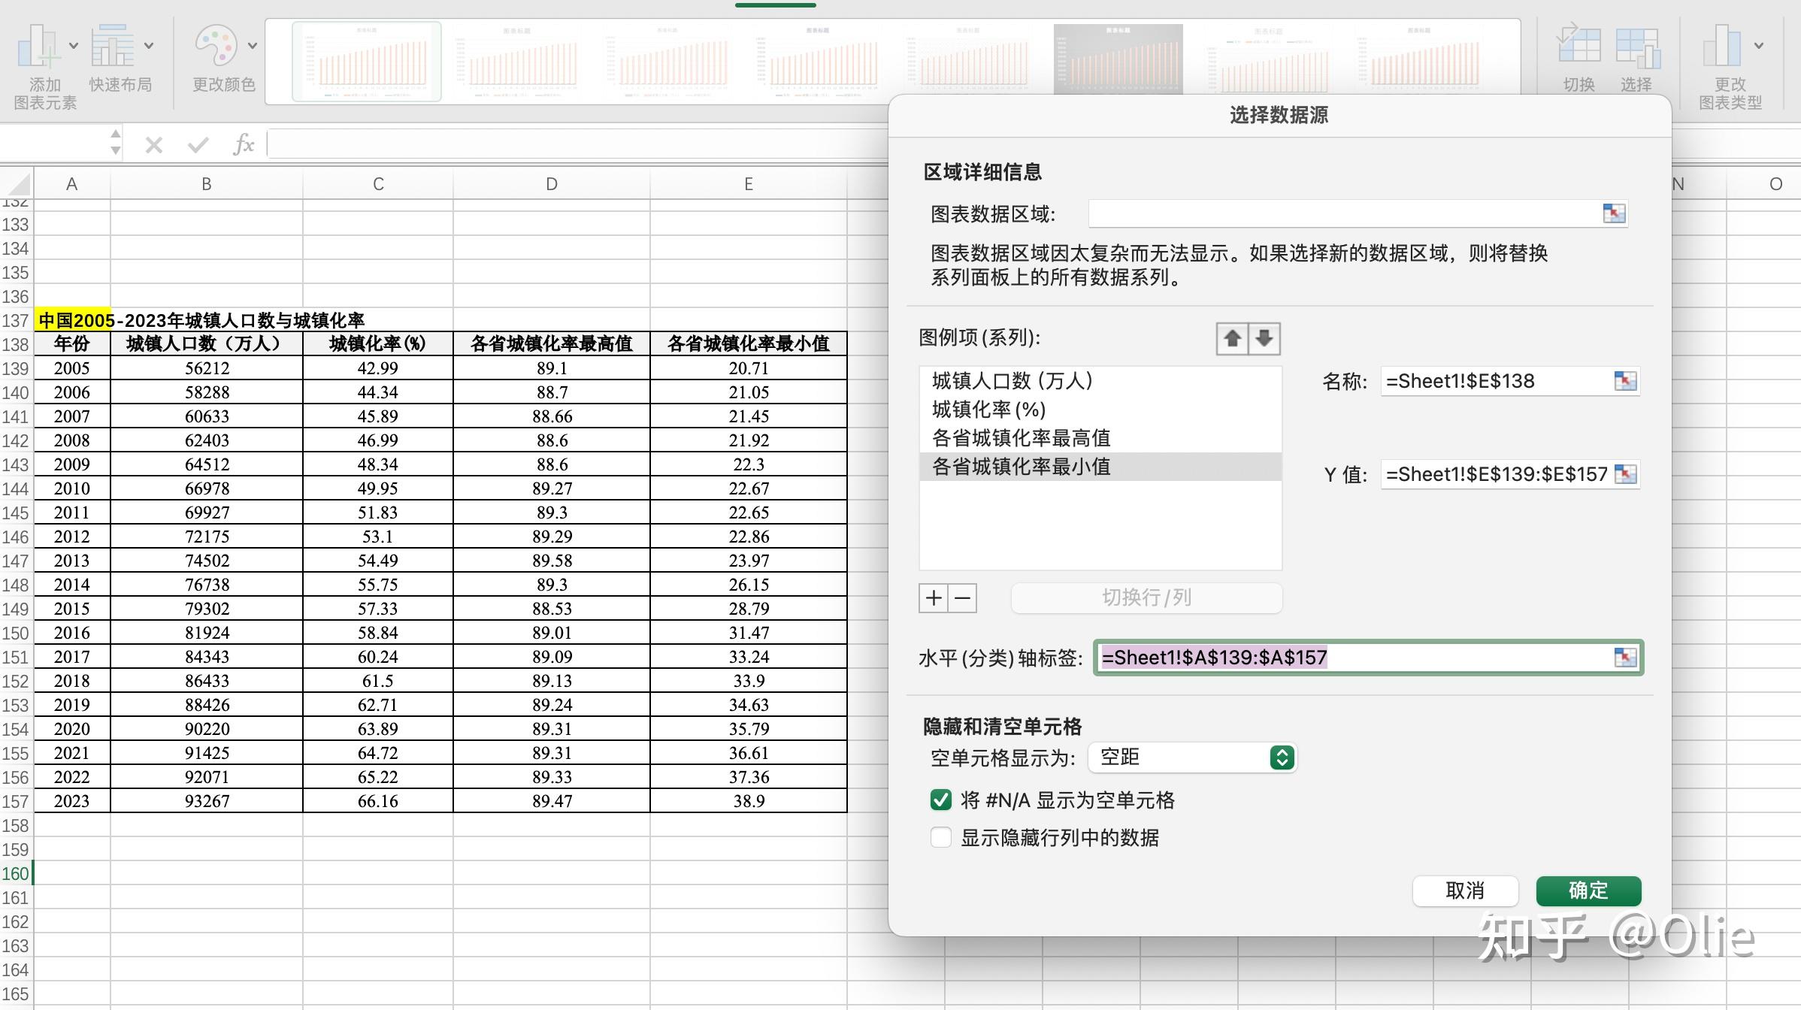Click range picker icon next to series name
This screenshot has width=1801, height=1010.
(1624, 381)
